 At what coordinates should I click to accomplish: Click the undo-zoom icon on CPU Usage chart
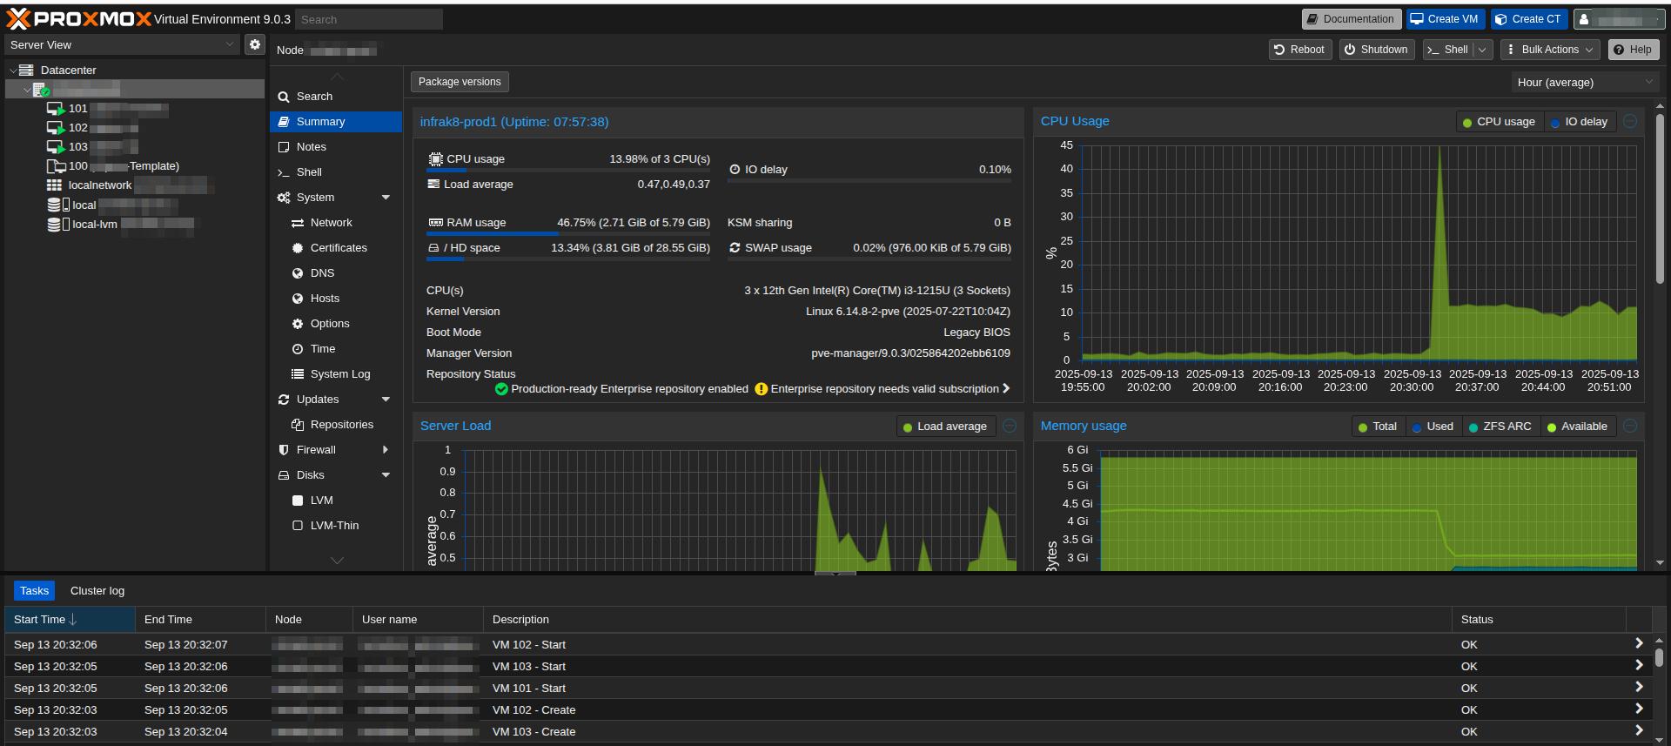click(x=1630, y=122)
